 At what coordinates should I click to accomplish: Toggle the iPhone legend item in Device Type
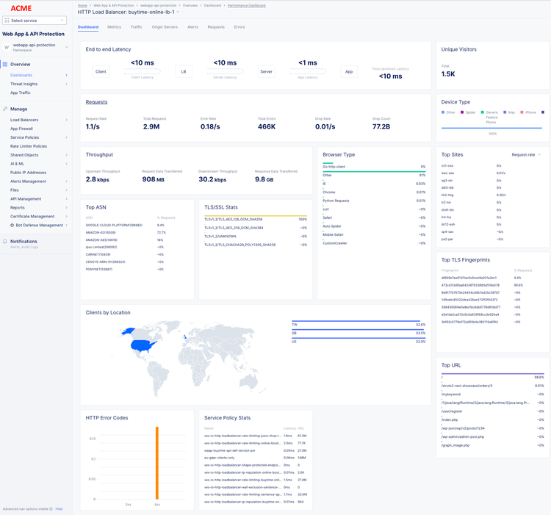click(528, 112)
